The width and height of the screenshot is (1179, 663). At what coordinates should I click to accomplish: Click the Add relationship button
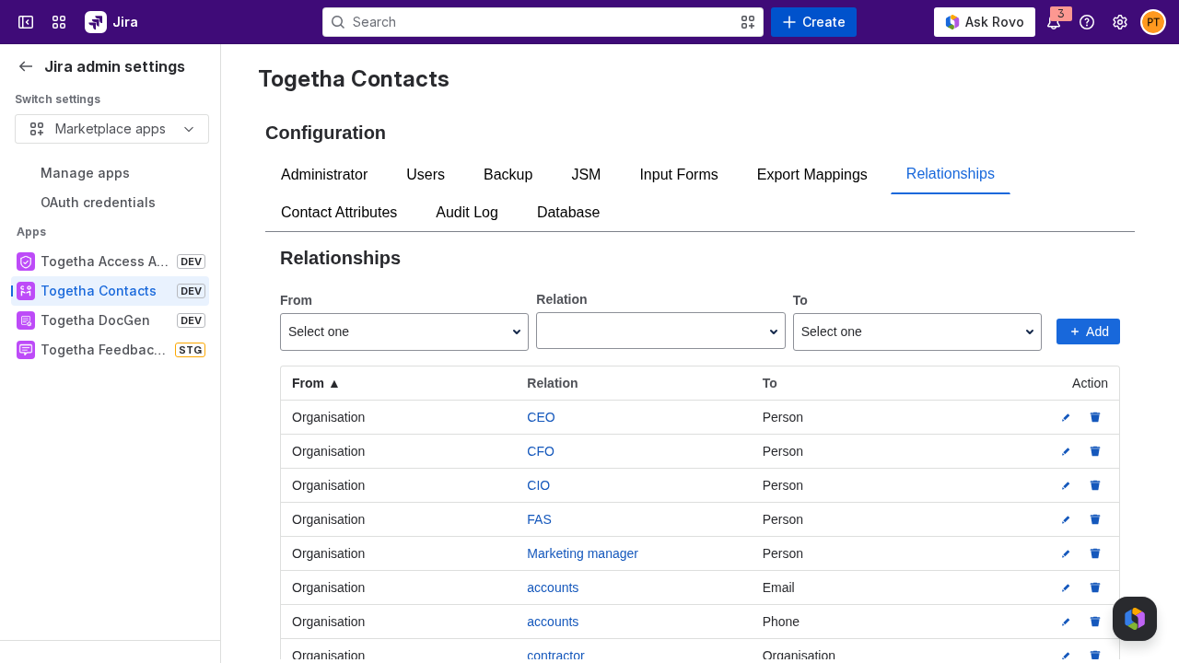1088,331
